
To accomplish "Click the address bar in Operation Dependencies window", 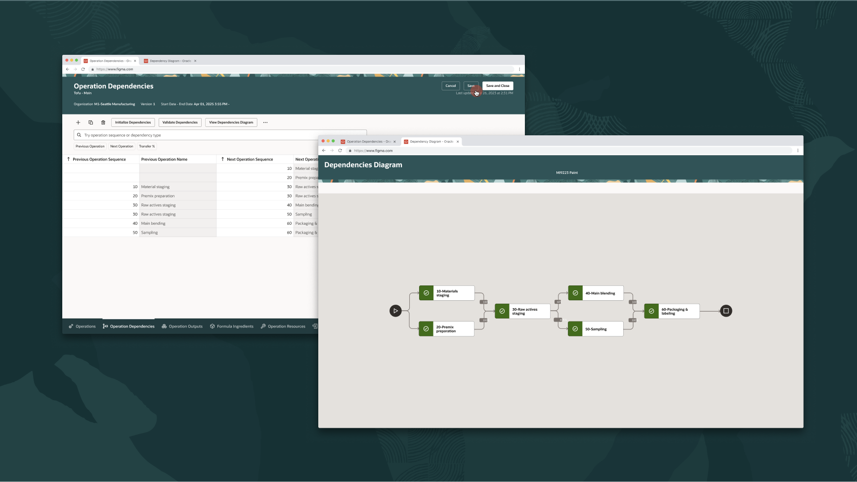I will pyautogui.click(x=301, y=69).
